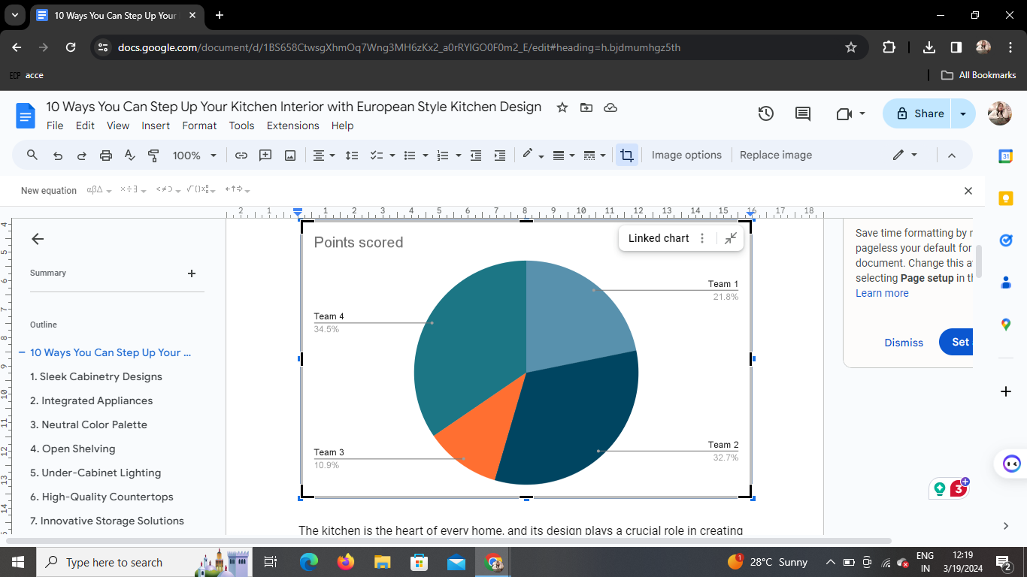Unlink the chart using collapse icon

pyautogui.click(x=730, y=238)
